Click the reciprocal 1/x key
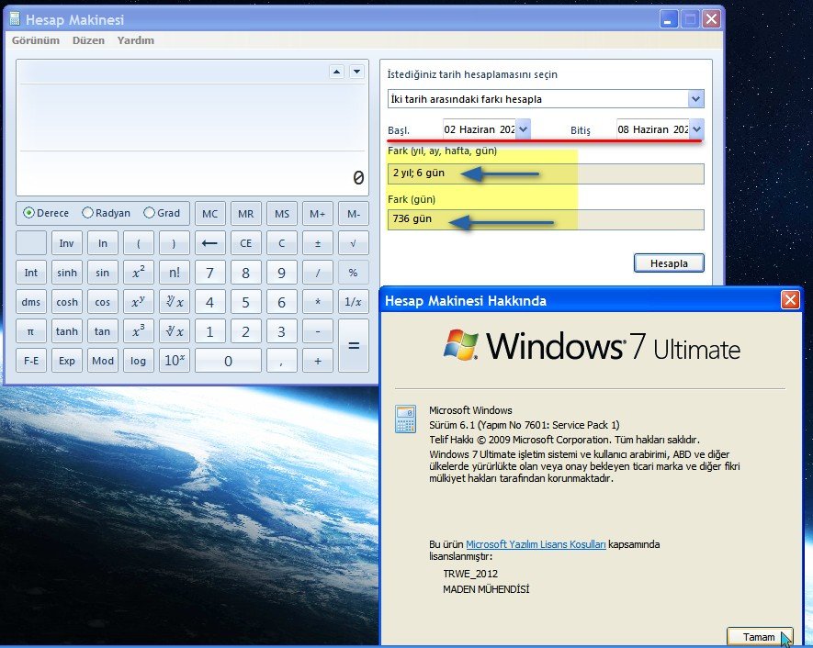The width and height of the screenshot is (813, 648). coord(353,302)
